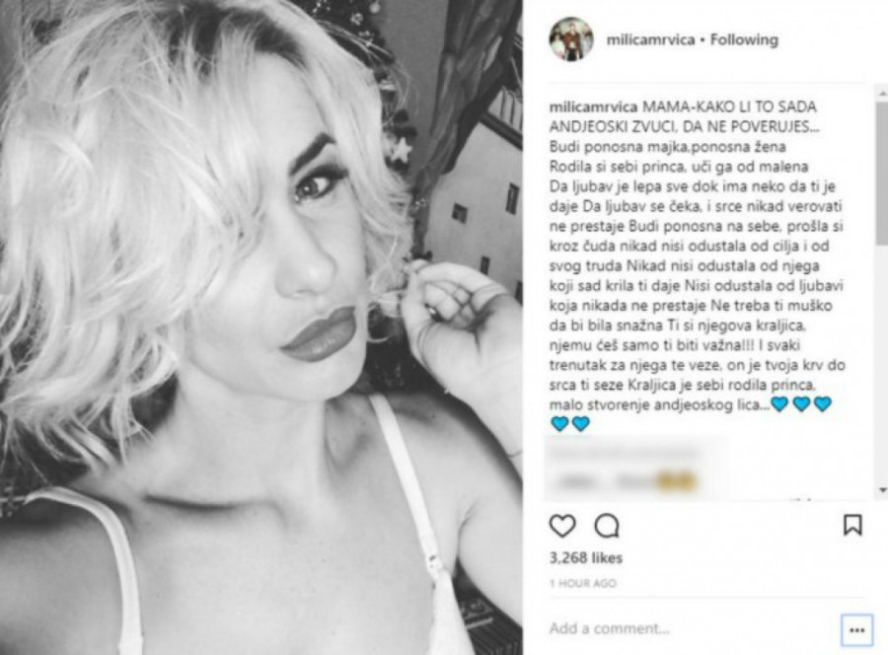Focus the Add a comment field
This screenshot has width=888, height=655.
(694, 628)
